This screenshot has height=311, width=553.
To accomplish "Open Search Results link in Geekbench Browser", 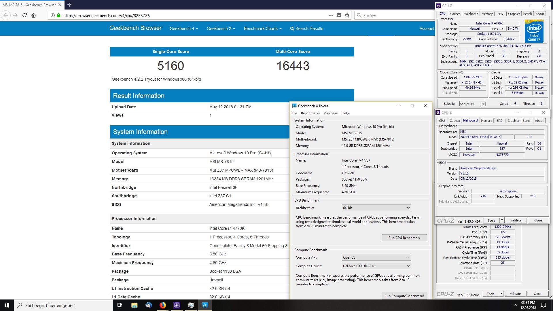I will coord(306,29).
